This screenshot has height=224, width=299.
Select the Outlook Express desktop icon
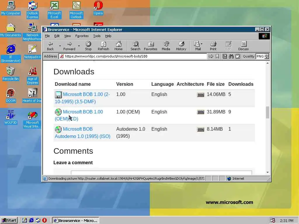click(x=32, y=10)
